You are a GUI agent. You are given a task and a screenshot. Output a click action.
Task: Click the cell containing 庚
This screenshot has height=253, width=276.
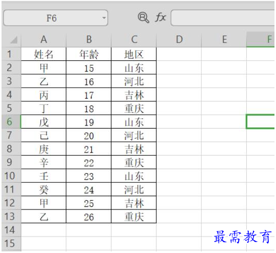click(x=44, y=149)
